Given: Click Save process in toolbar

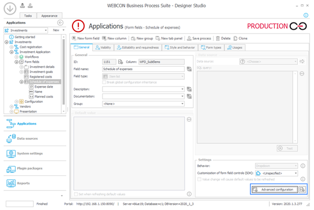Looking at the screenshot, I should (199, 38).
